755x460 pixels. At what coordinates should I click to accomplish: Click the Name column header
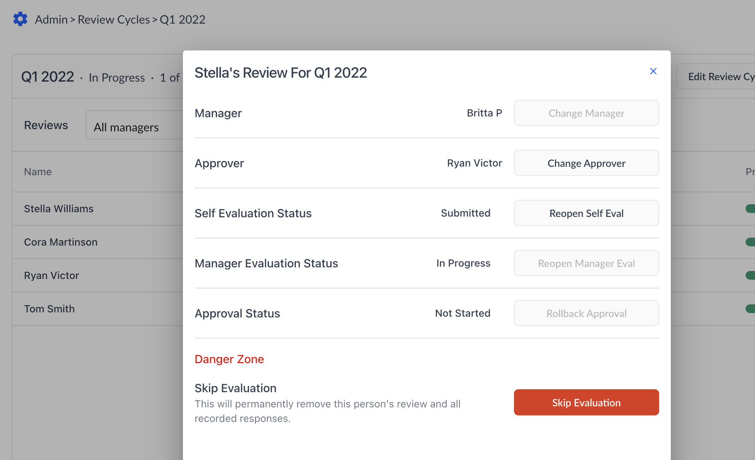[38, 172]
